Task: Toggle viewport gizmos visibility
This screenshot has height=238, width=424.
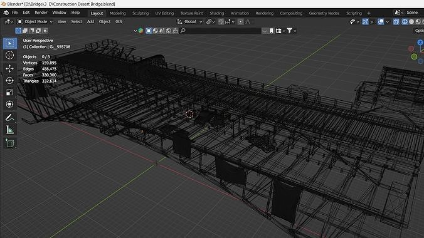Action: 365,22
